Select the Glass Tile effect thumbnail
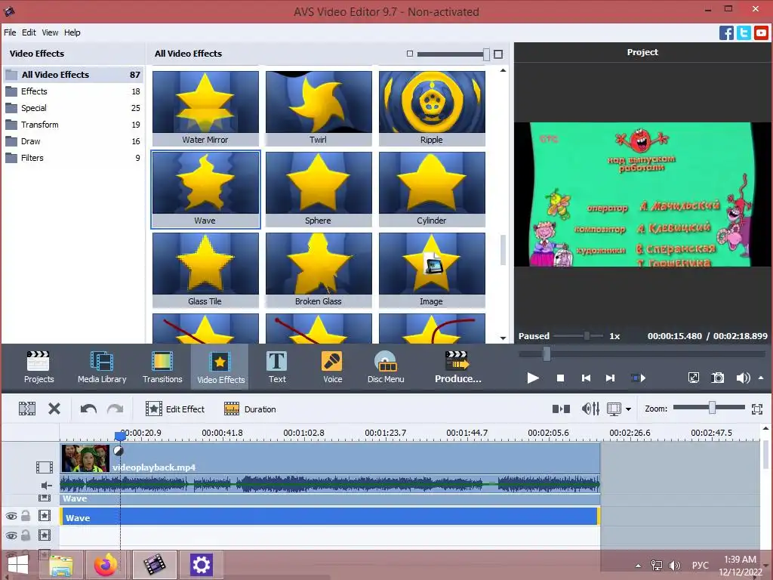 (205, 270)
